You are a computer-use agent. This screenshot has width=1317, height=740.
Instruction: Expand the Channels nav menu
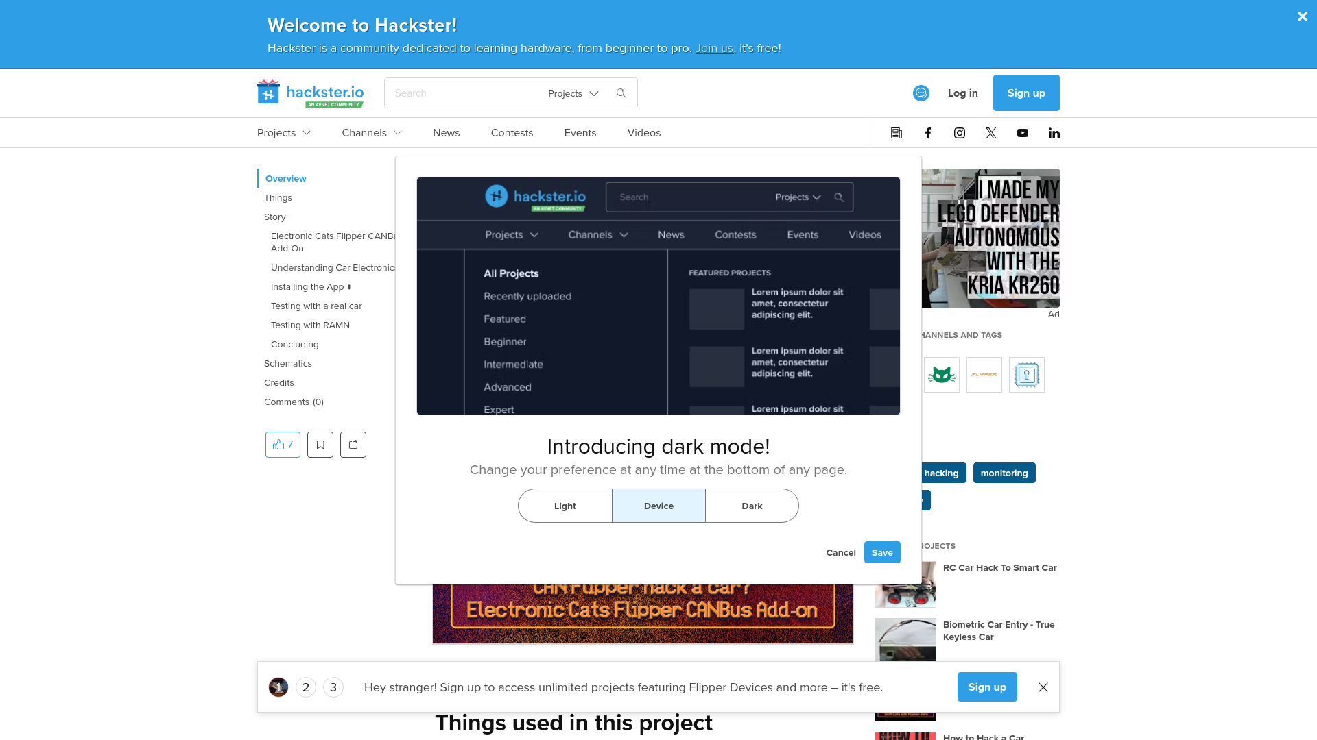[372, 133]
